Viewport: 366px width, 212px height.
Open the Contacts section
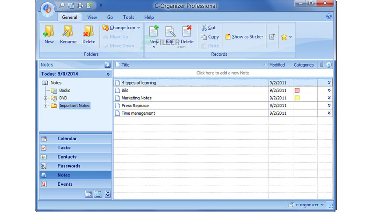click(x=75, y=157)
